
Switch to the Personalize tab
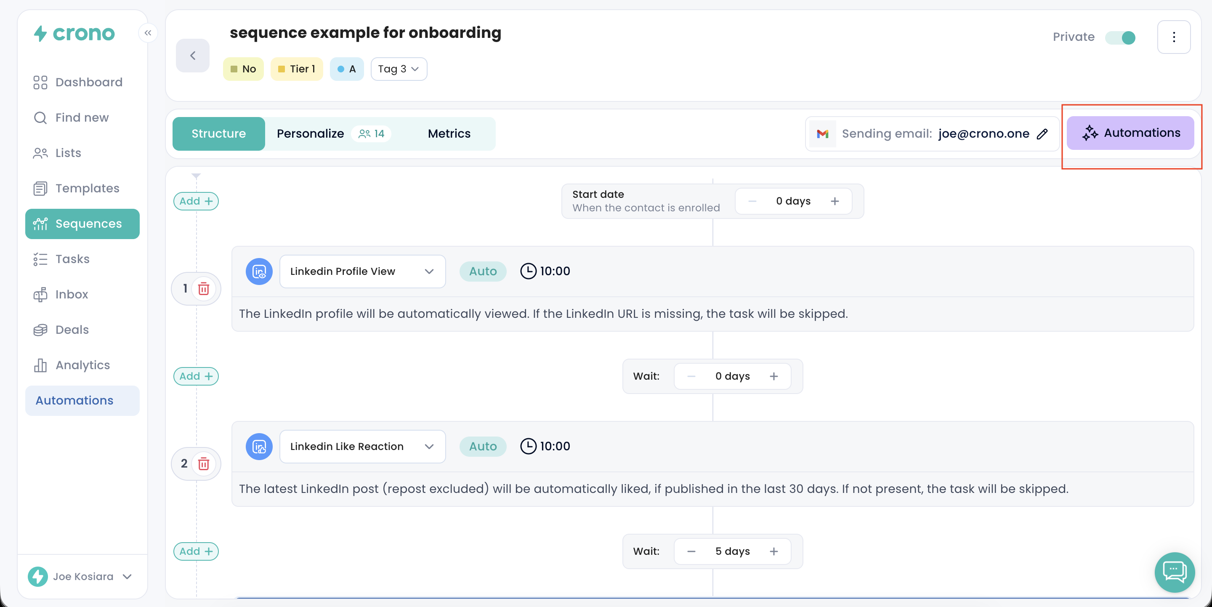(x=310, y=133)
